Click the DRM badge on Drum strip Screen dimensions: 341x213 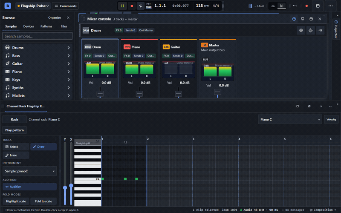tap(88, 47)
